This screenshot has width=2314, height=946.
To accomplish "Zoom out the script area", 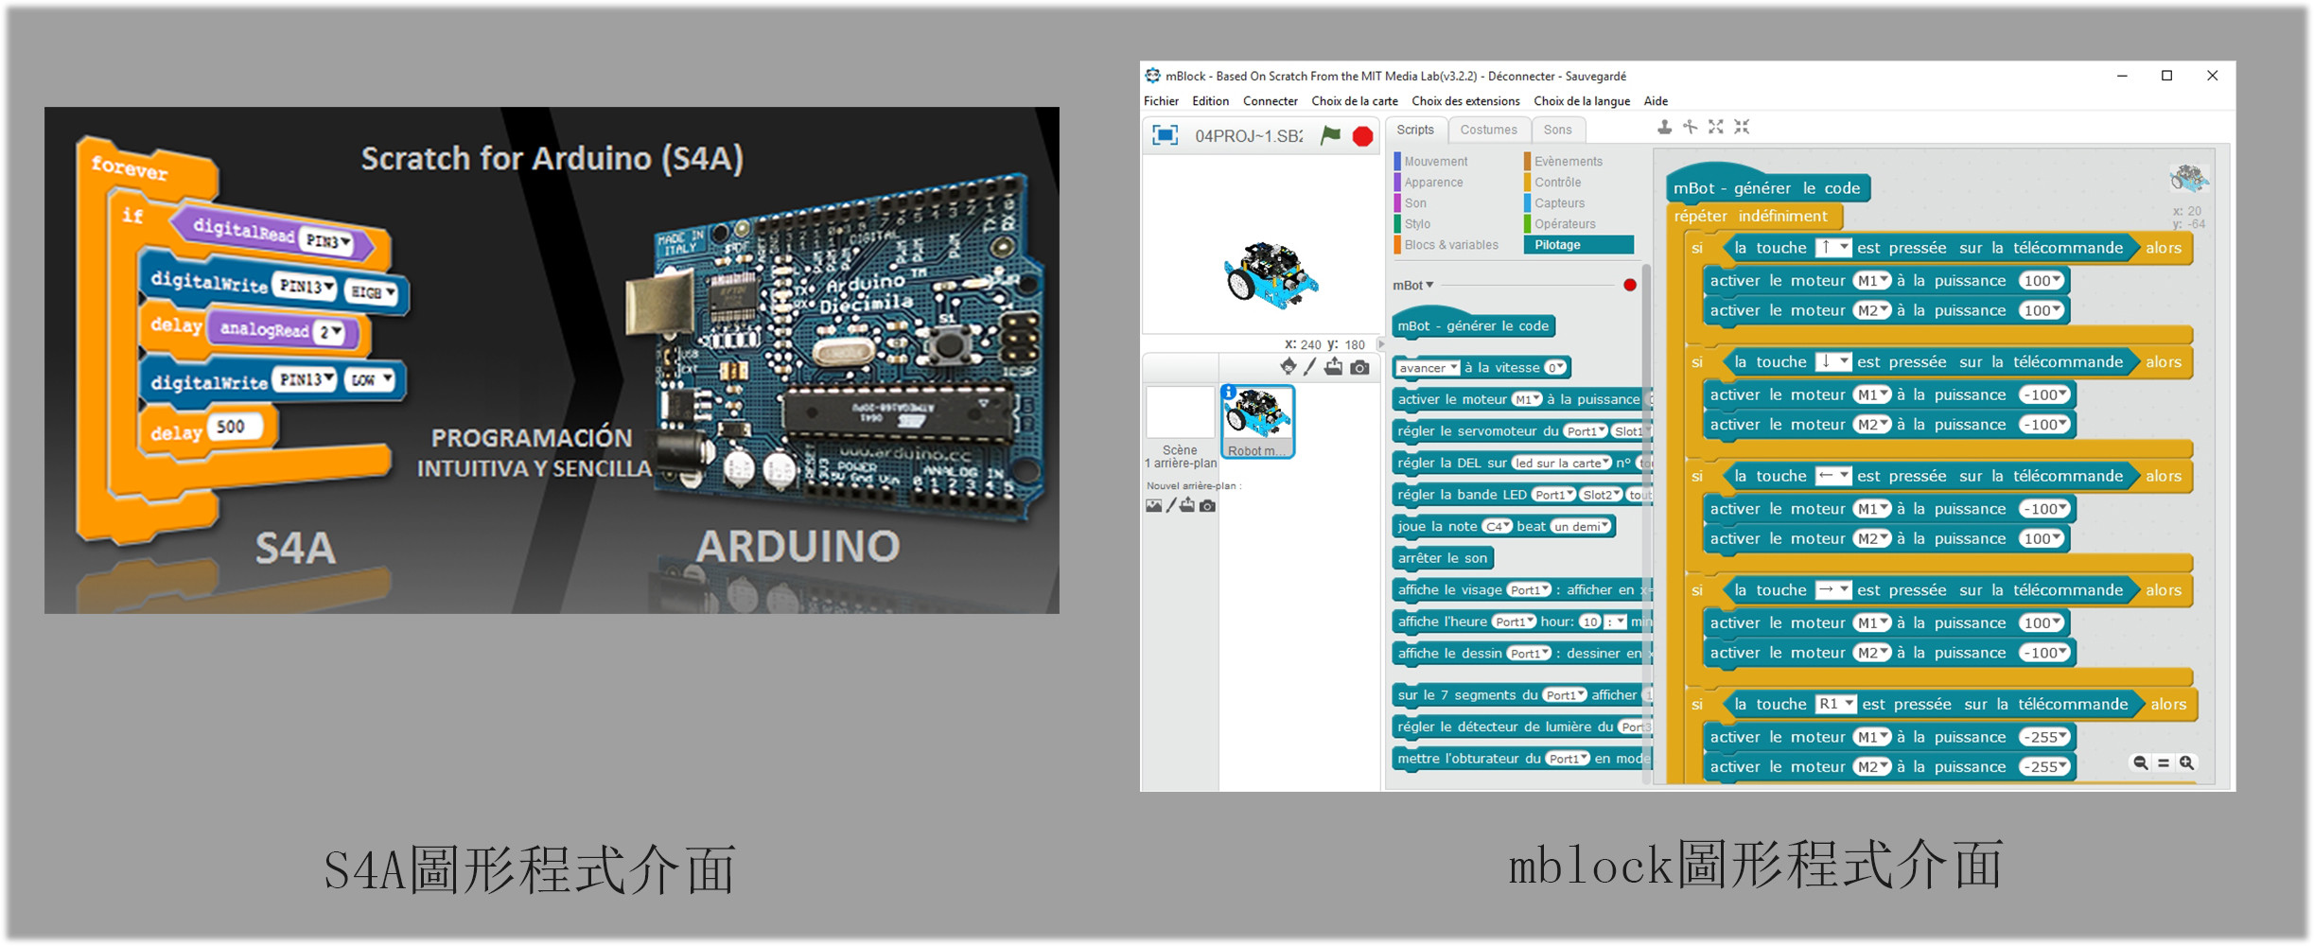I will (2140, 762).
